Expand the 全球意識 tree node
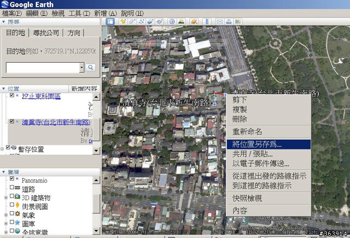 (6, 232)
